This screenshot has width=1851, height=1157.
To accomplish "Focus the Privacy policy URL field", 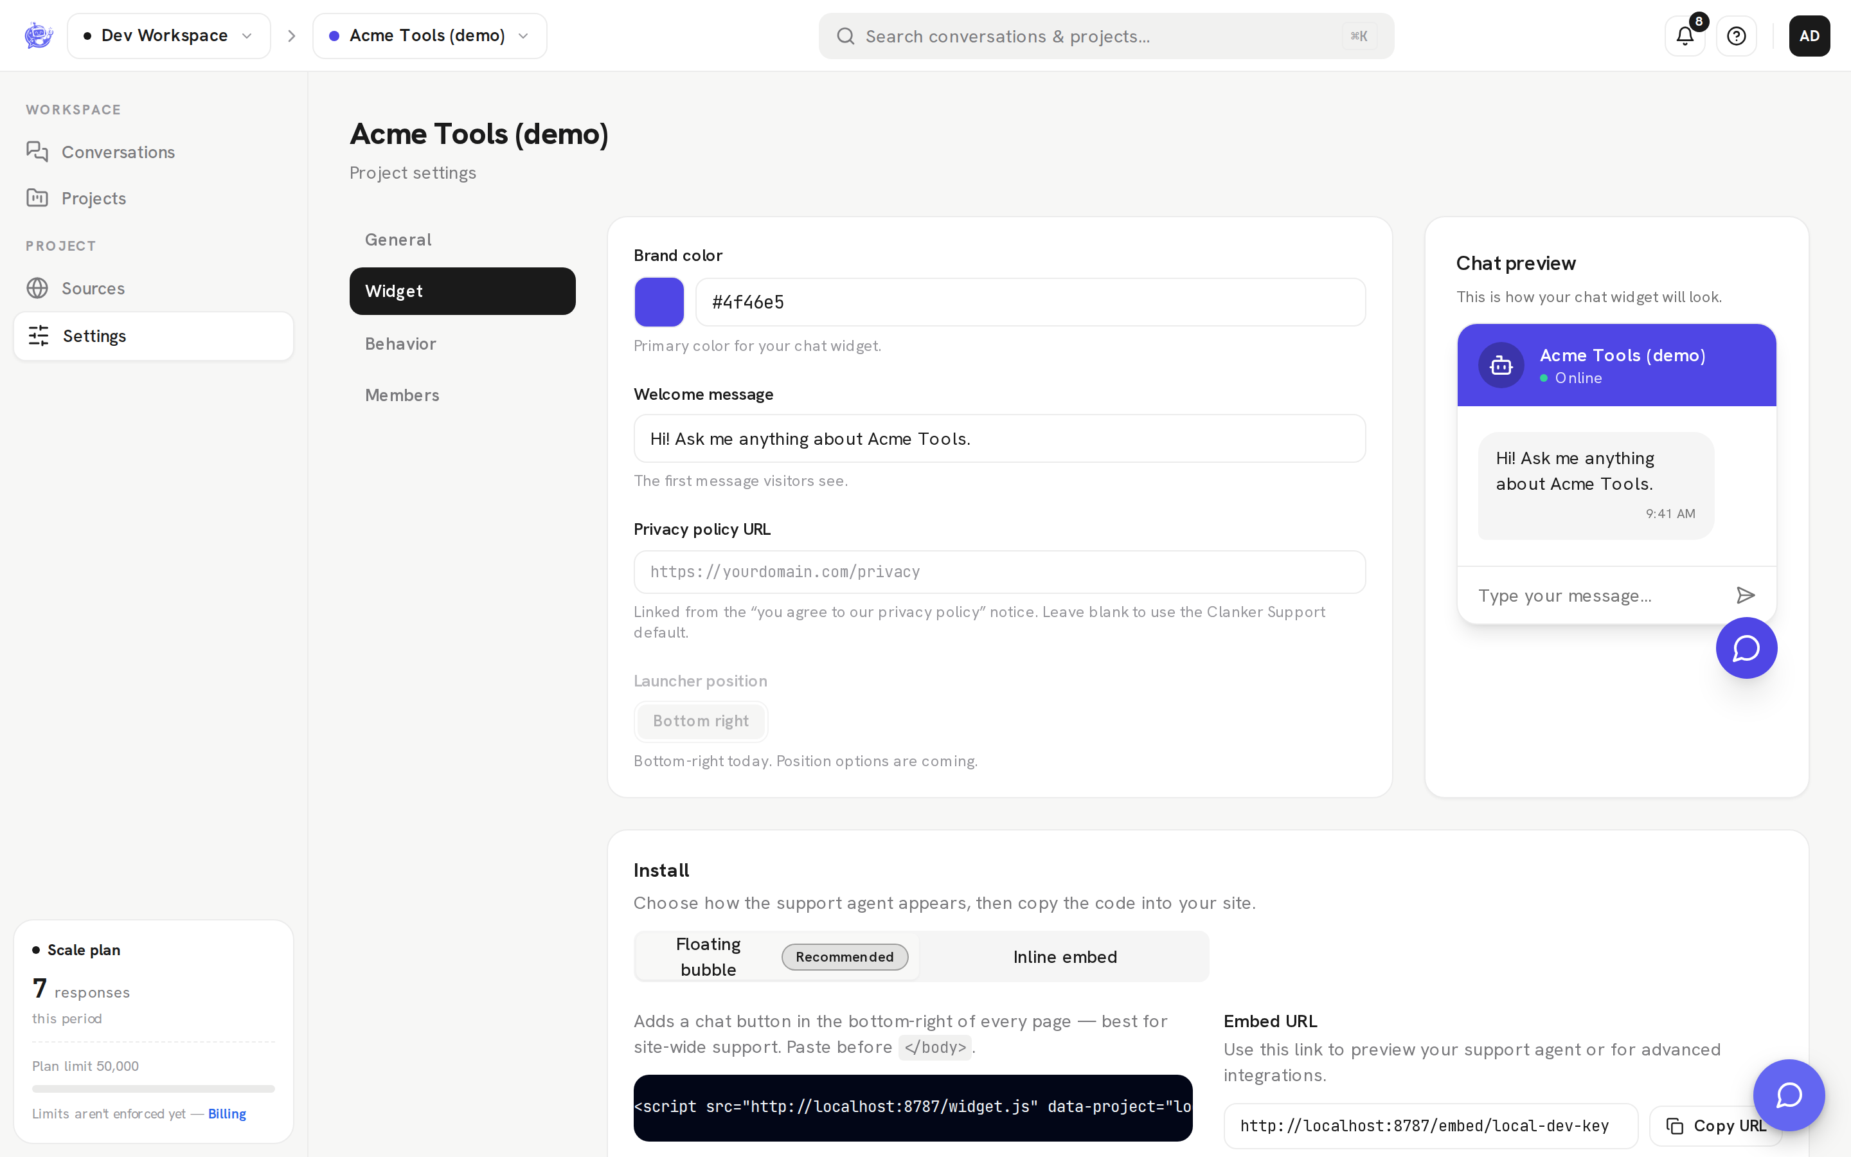I will tap(999, 571).
